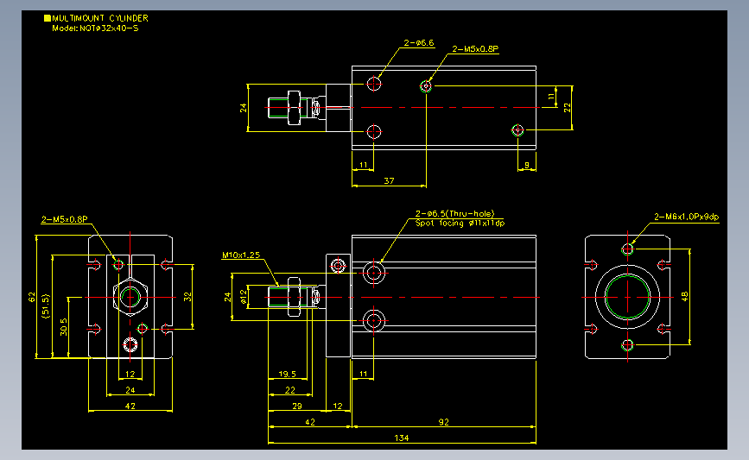The height and width of the screenshot is (460, 749).
Task: Pick the '2-φ6.5(Thru-hole)' annotation
Action: coord(454,214)
